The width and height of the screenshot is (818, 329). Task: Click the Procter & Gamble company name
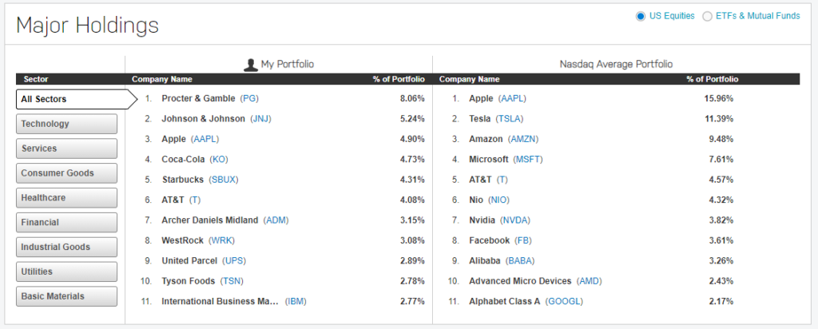coord(198,98)
